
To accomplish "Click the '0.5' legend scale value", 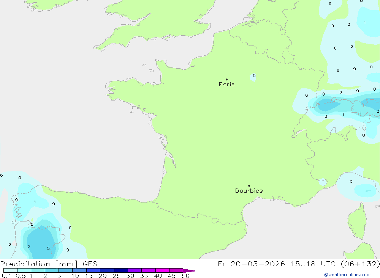I will 21,276.
